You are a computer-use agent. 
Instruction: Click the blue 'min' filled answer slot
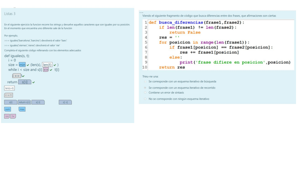(22, 65)
